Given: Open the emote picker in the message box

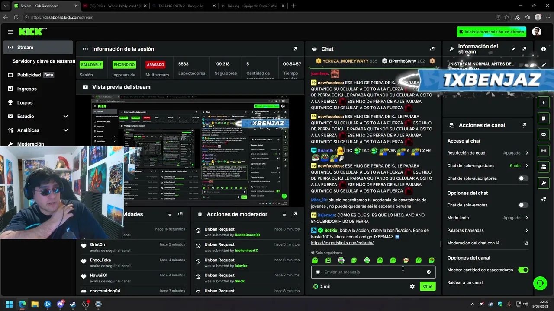Looking at the screenshot, I should tap(428, 272).
